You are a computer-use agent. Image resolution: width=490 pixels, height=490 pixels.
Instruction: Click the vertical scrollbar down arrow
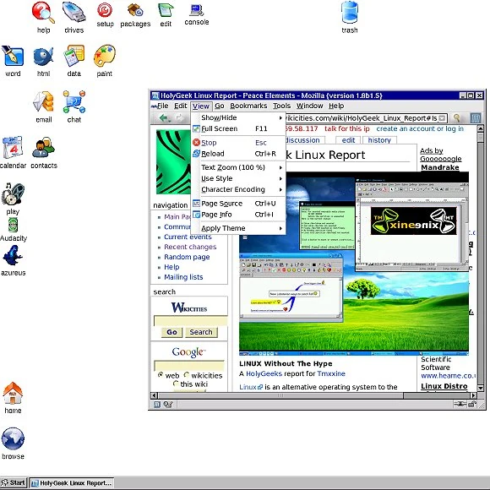(x=481, y=388)
